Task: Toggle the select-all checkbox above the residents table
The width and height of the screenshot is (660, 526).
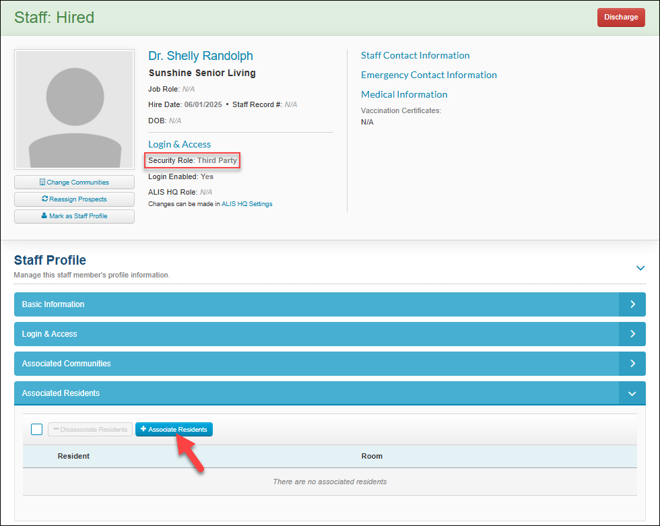Action: pyautogui.click(x=36, y=429)
